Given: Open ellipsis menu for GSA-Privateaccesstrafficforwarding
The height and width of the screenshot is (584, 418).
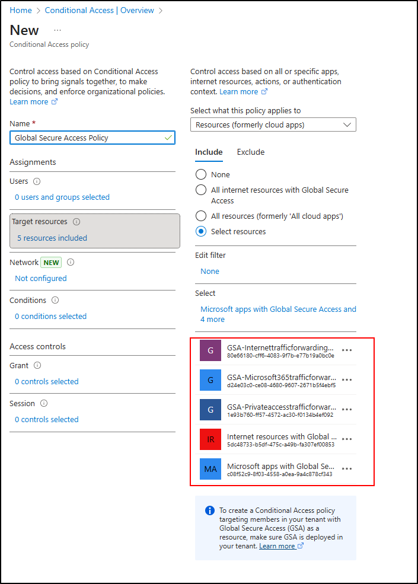Looking at the screenshot, I should [347, 410].
